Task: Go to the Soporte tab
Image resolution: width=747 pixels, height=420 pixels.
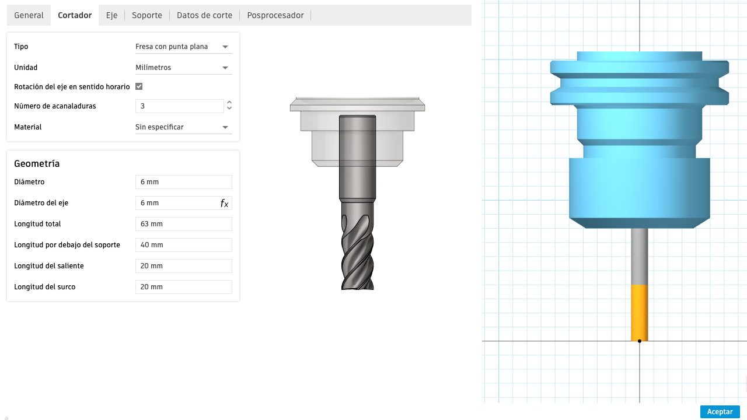Action: pyautogui.click(x=147, y=15)
